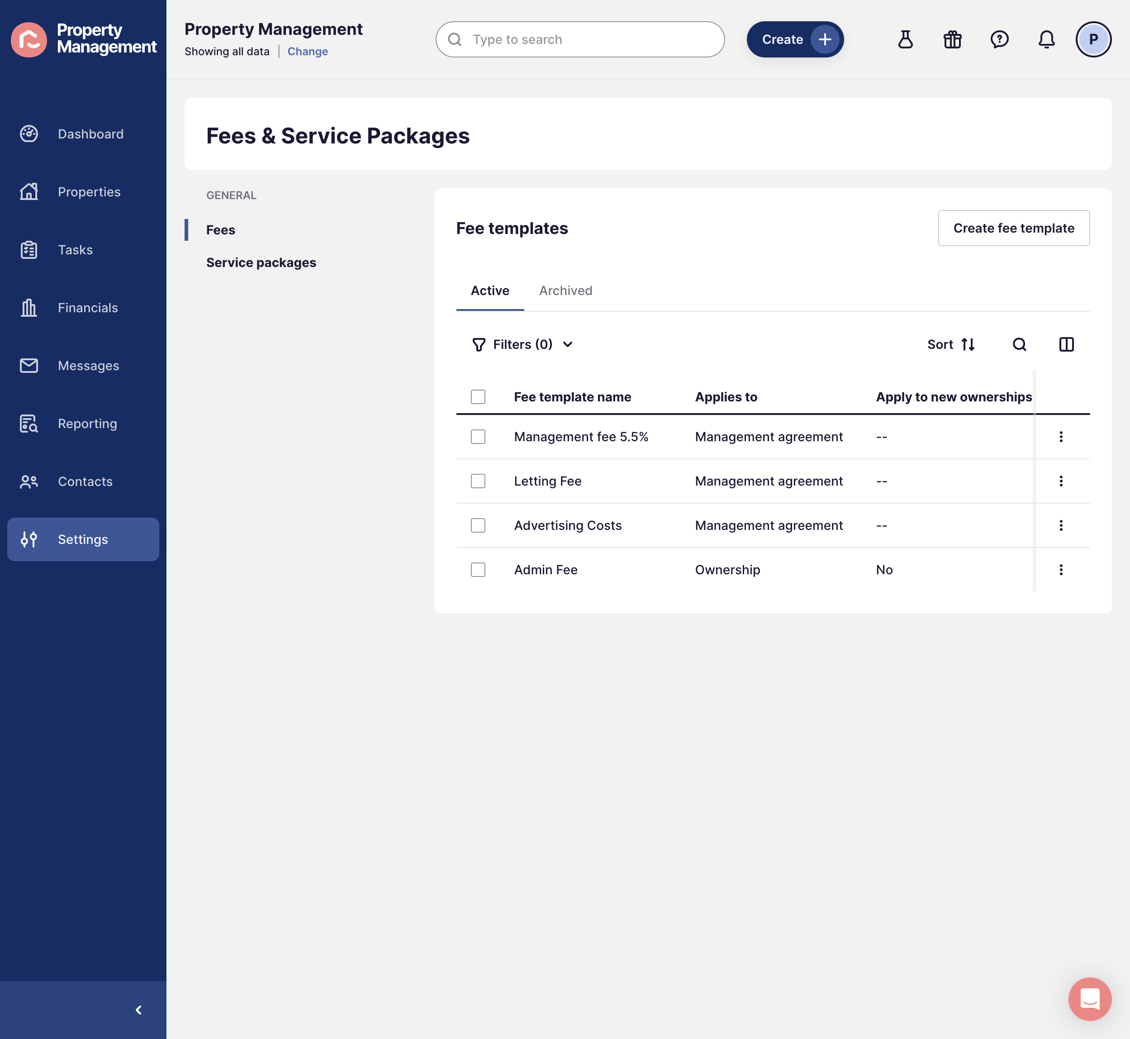The height and width of the screenshot is (1039, 1130).
Task: Click the No value in Admin Fee row
Action: tap(884, 570)
